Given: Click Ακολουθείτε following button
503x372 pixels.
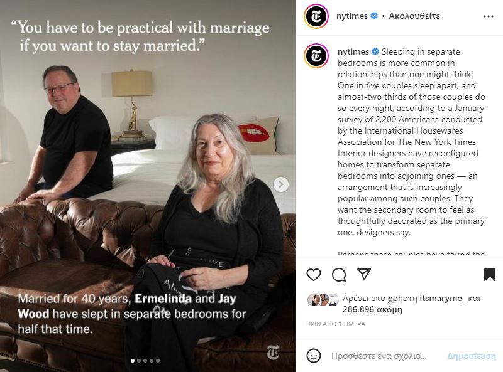Looking at the screenshot, I should [x=414, y=16].
